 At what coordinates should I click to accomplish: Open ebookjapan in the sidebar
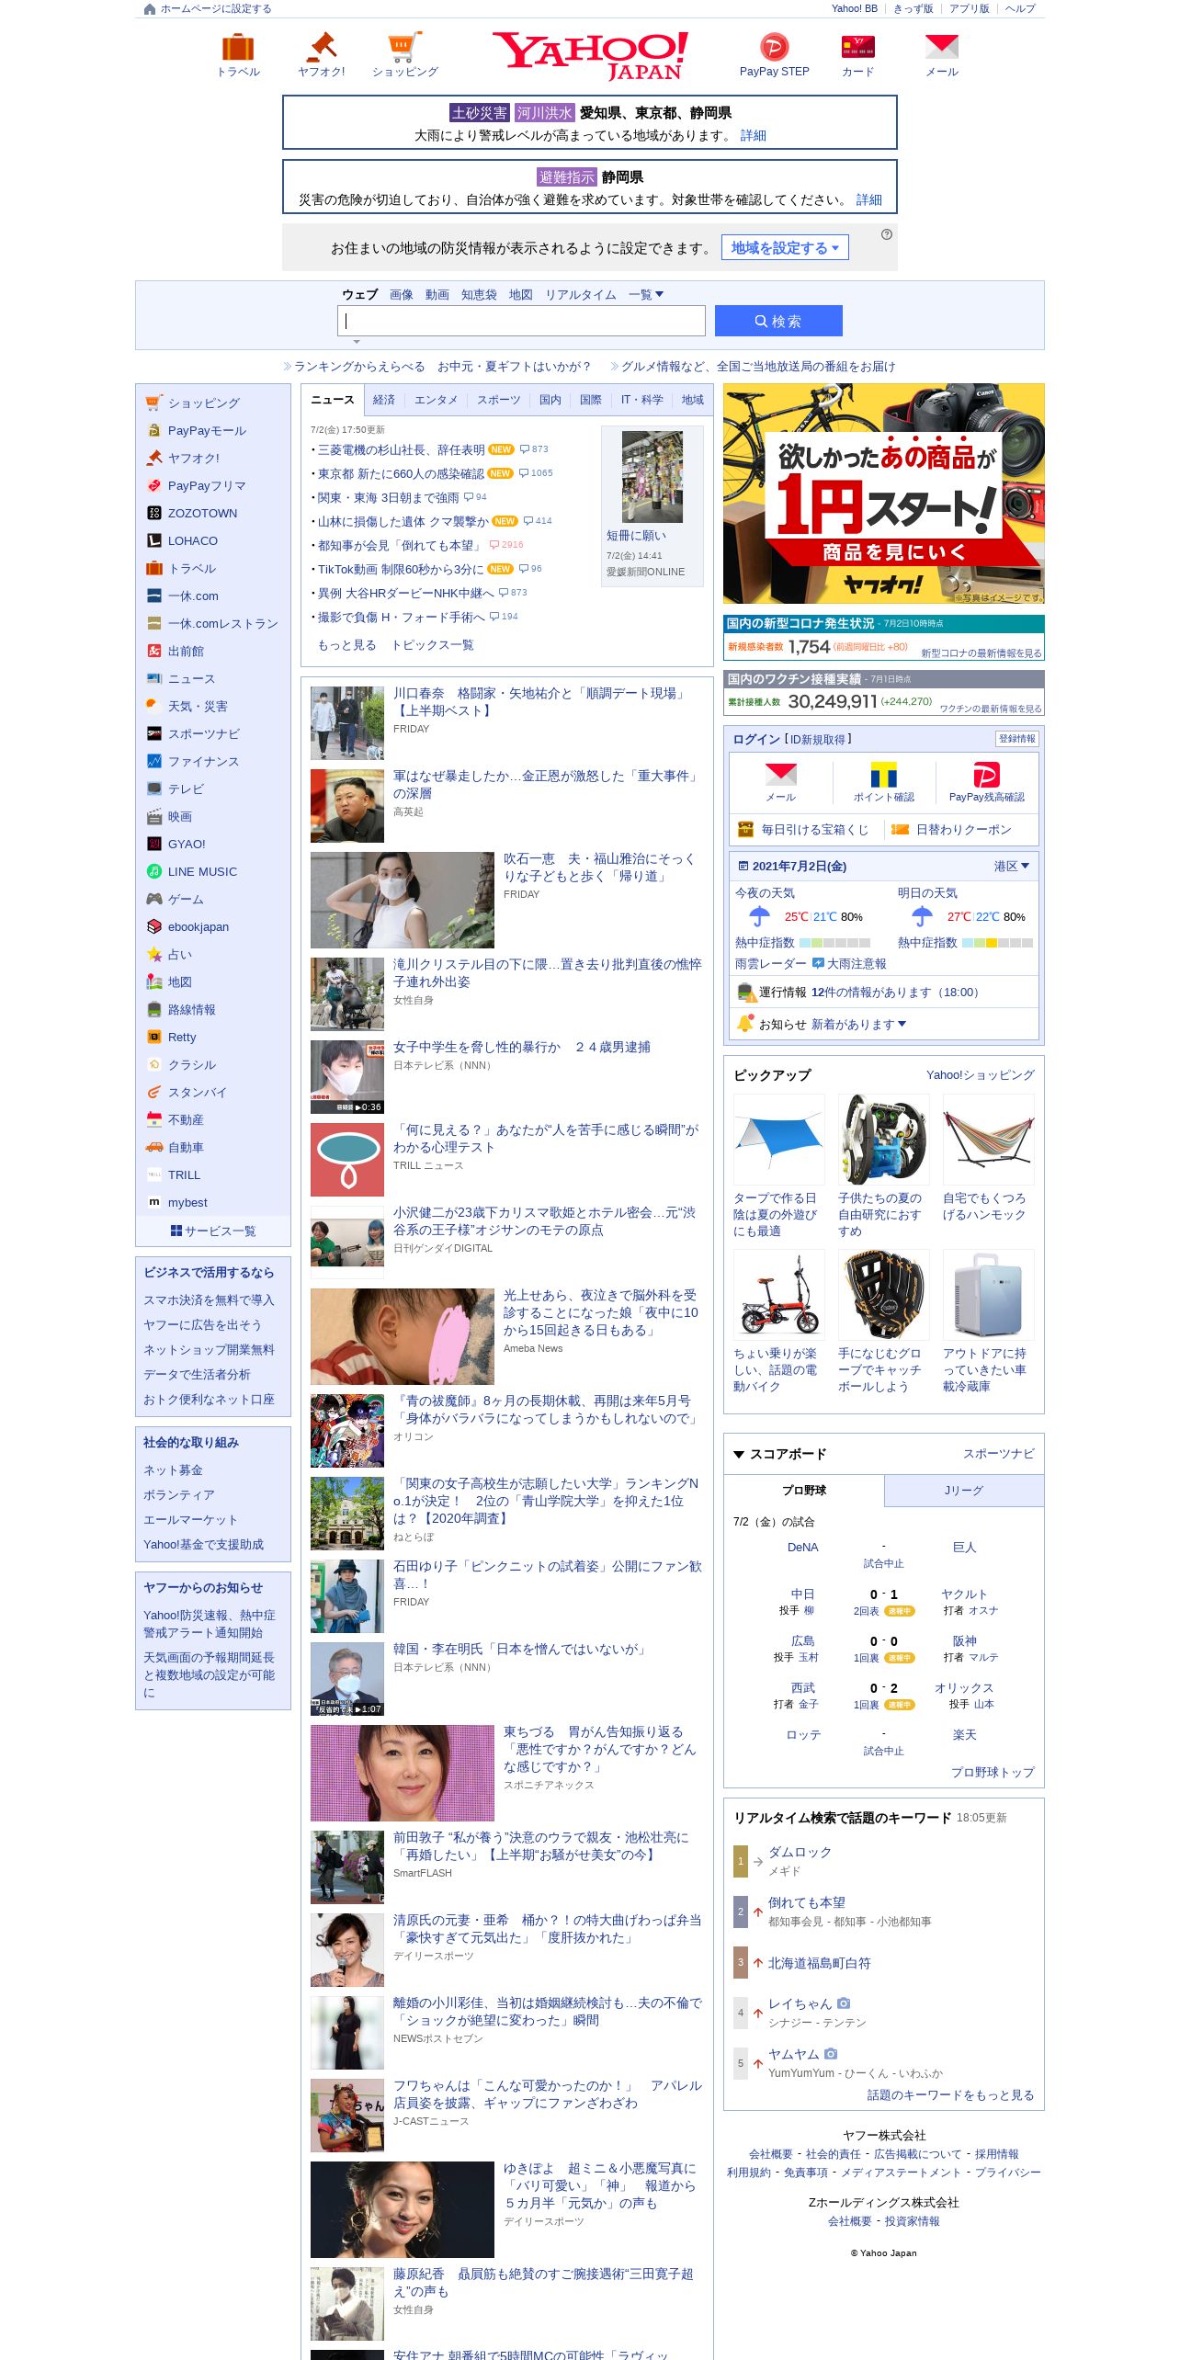(x=199, y=926)
